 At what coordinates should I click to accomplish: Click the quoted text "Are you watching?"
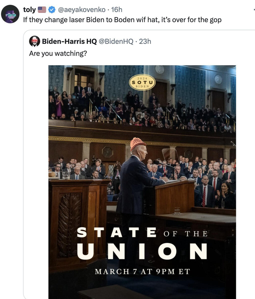coord(58,53)
